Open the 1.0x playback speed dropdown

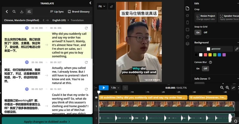point(115,88)
